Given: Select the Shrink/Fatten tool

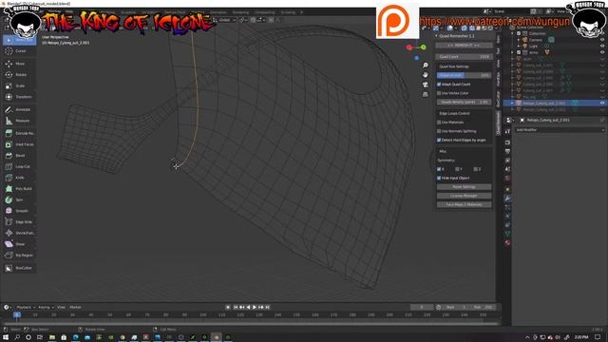Looking at the screenshot, I should pyautogui.click(x=19, y=233).
